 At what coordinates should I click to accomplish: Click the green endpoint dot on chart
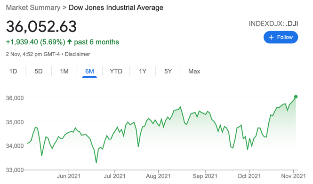point(296,96)
